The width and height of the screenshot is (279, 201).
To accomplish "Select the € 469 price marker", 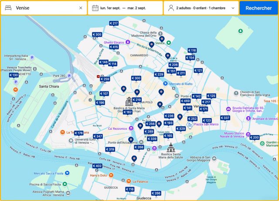I will coord(185,101).
